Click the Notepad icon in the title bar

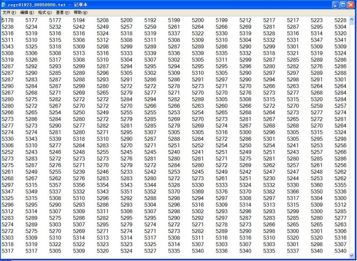pos(5,4)
